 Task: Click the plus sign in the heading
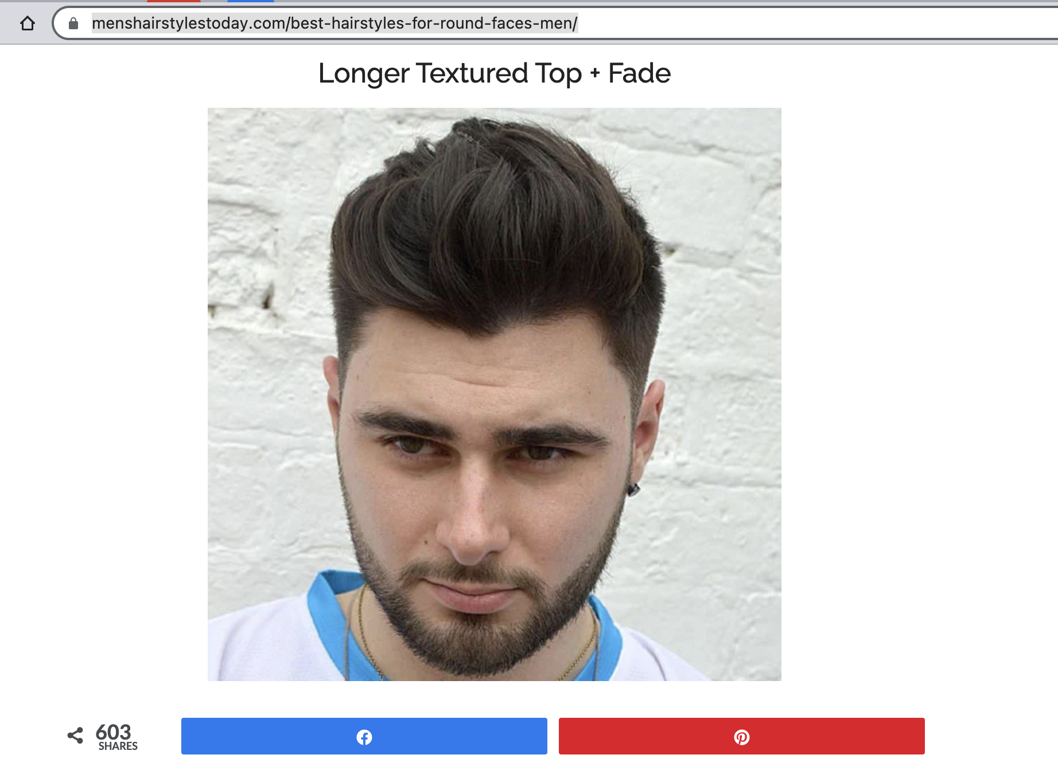(595, 73)
